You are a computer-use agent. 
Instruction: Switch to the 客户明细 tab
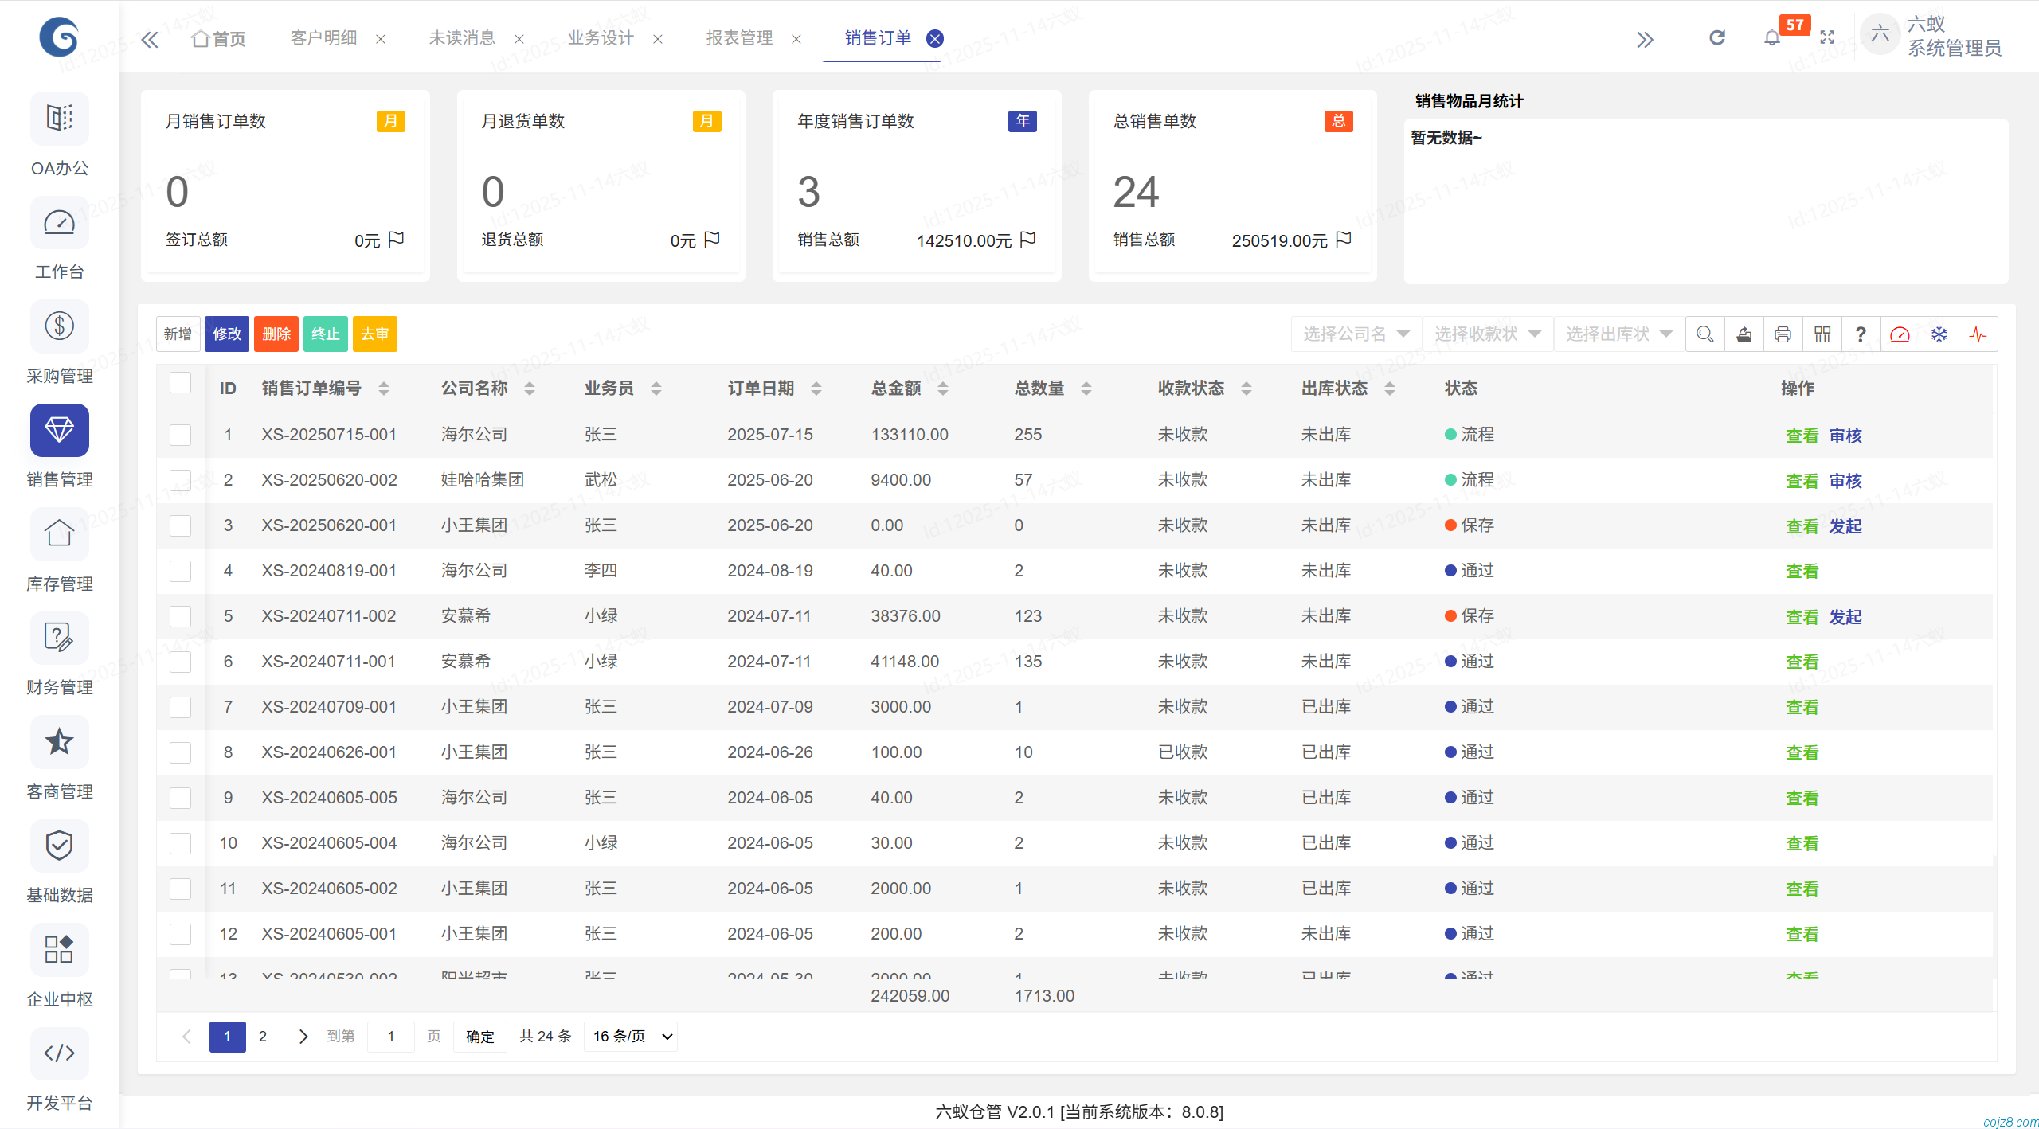(323, 37)
